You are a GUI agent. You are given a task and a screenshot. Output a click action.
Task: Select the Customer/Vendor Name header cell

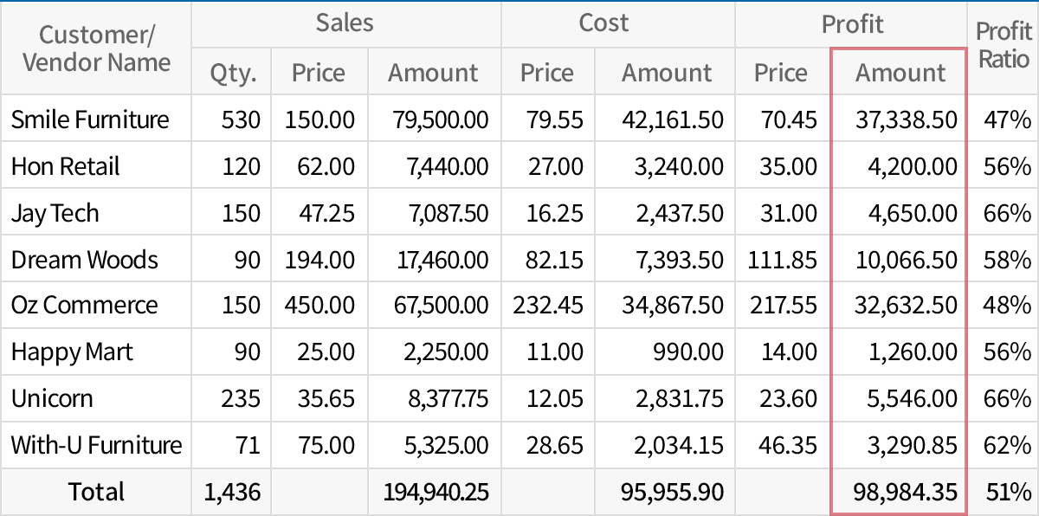(x=95, y=48)
